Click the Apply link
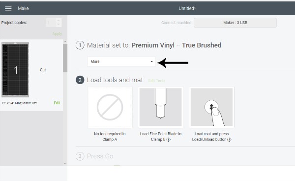The image size is (295, 181). pos(57,34)
